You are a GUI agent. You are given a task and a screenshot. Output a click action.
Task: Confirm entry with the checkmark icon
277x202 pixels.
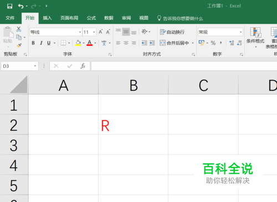click(x=70, y=66)
